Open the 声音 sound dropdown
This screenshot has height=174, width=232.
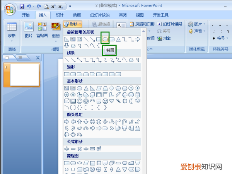[x=197, y=31]
